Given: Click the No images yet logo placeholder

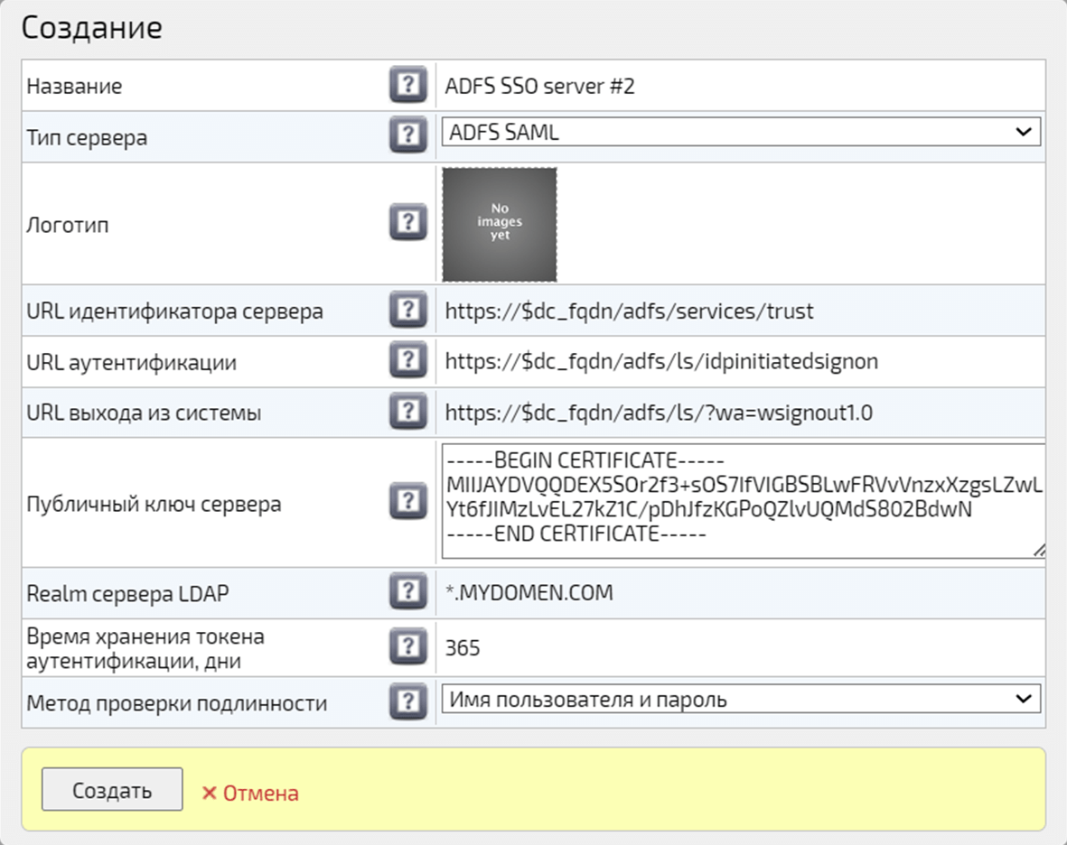Looking at the screenshot, I should tap(500, 224).
